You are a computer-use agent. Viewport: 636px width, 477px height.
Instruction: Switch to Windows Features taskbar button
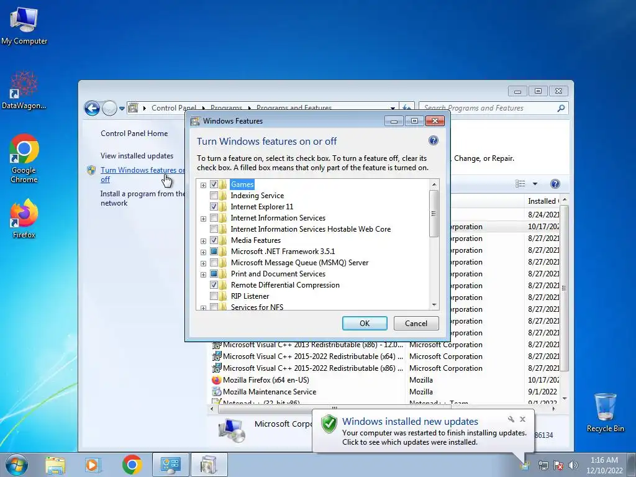(209, 465)
